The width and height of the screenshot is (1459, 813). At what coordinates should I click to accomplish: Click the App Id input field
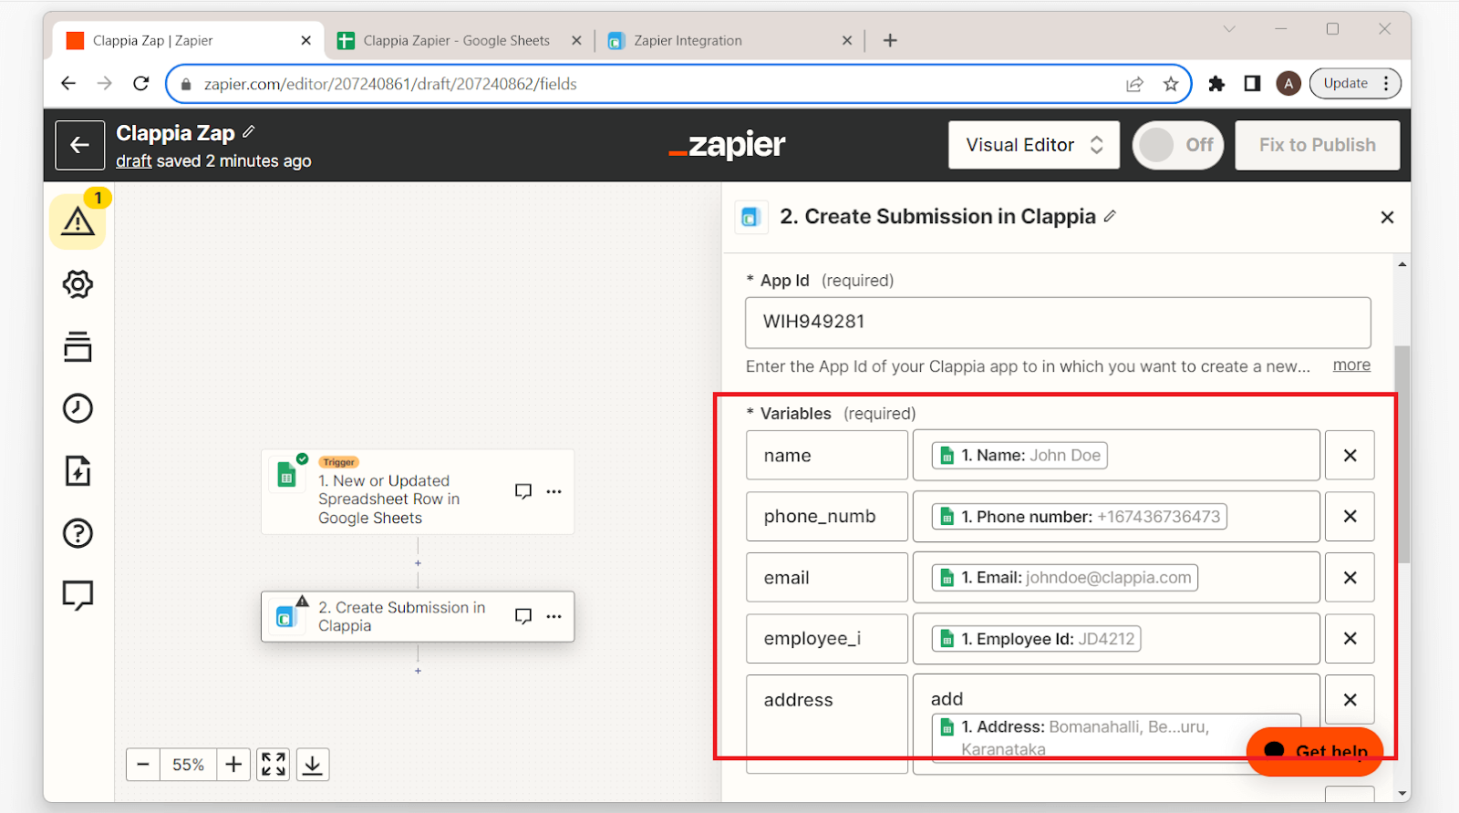[x=1058, y=322]
